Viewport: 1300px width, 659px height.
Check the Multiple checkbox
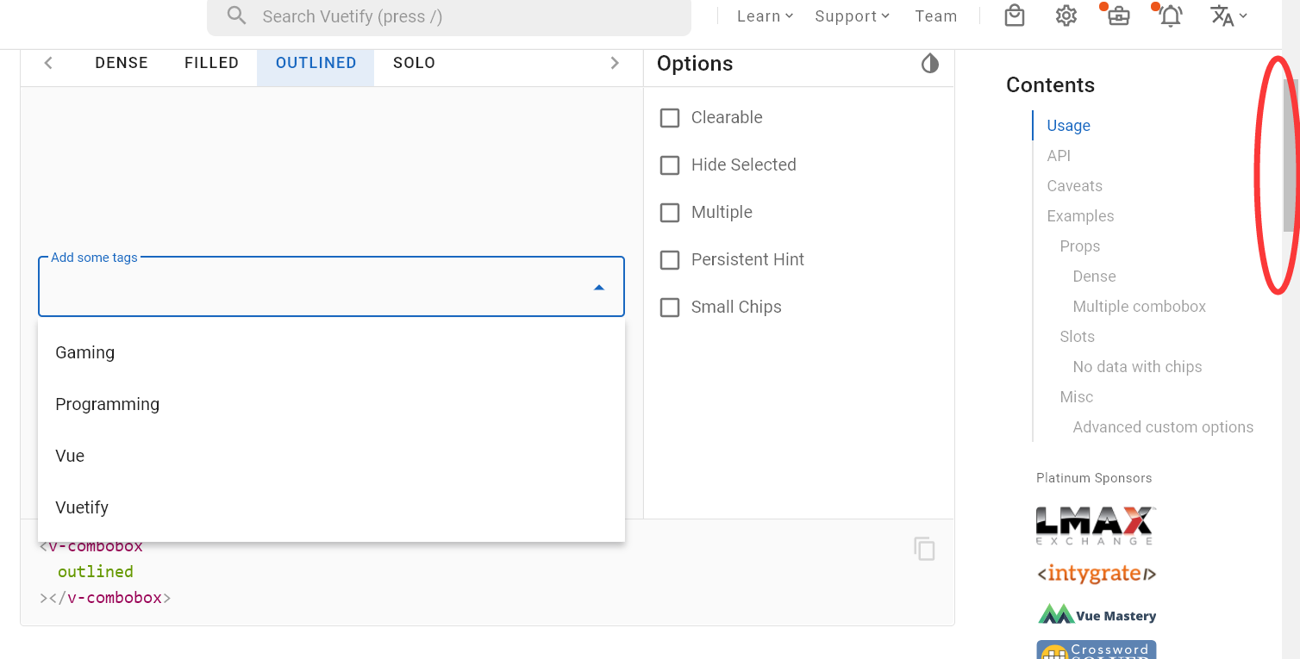(670, 212)
